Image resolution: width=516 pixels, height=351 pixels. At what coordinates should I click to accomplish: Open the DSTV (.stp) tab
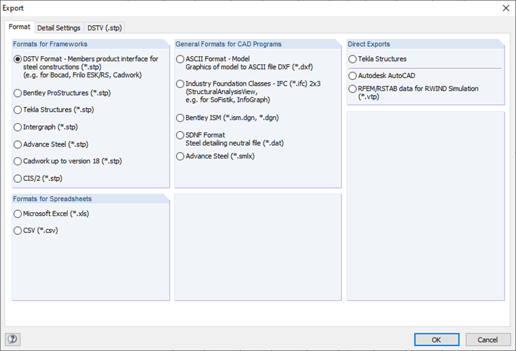tap(105, 28)
